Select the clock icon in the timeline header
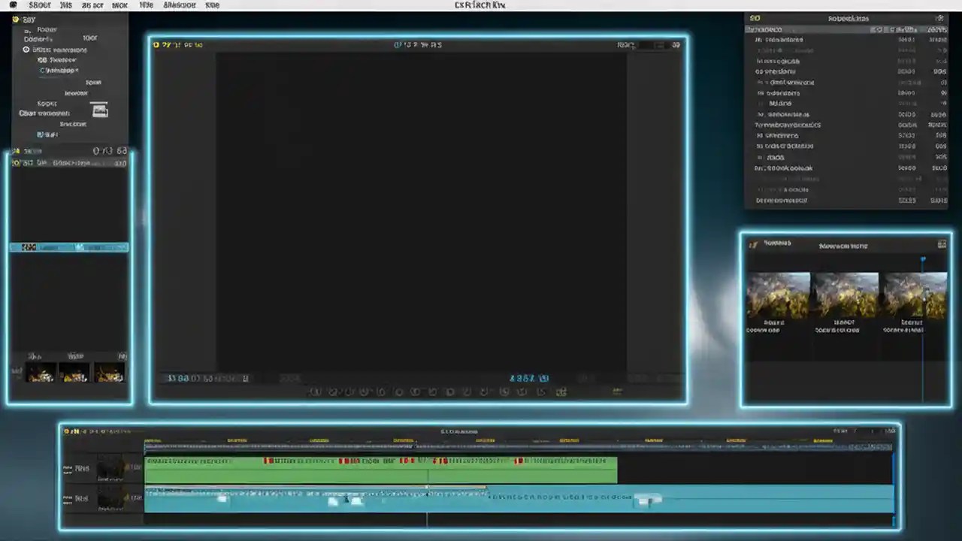 tap(69, 431)
